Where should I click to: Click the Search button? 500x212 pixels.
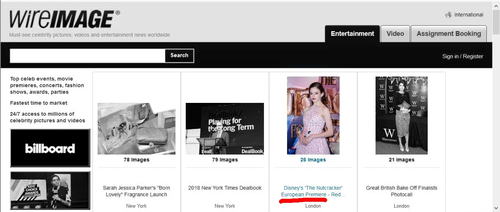[179, 56]
